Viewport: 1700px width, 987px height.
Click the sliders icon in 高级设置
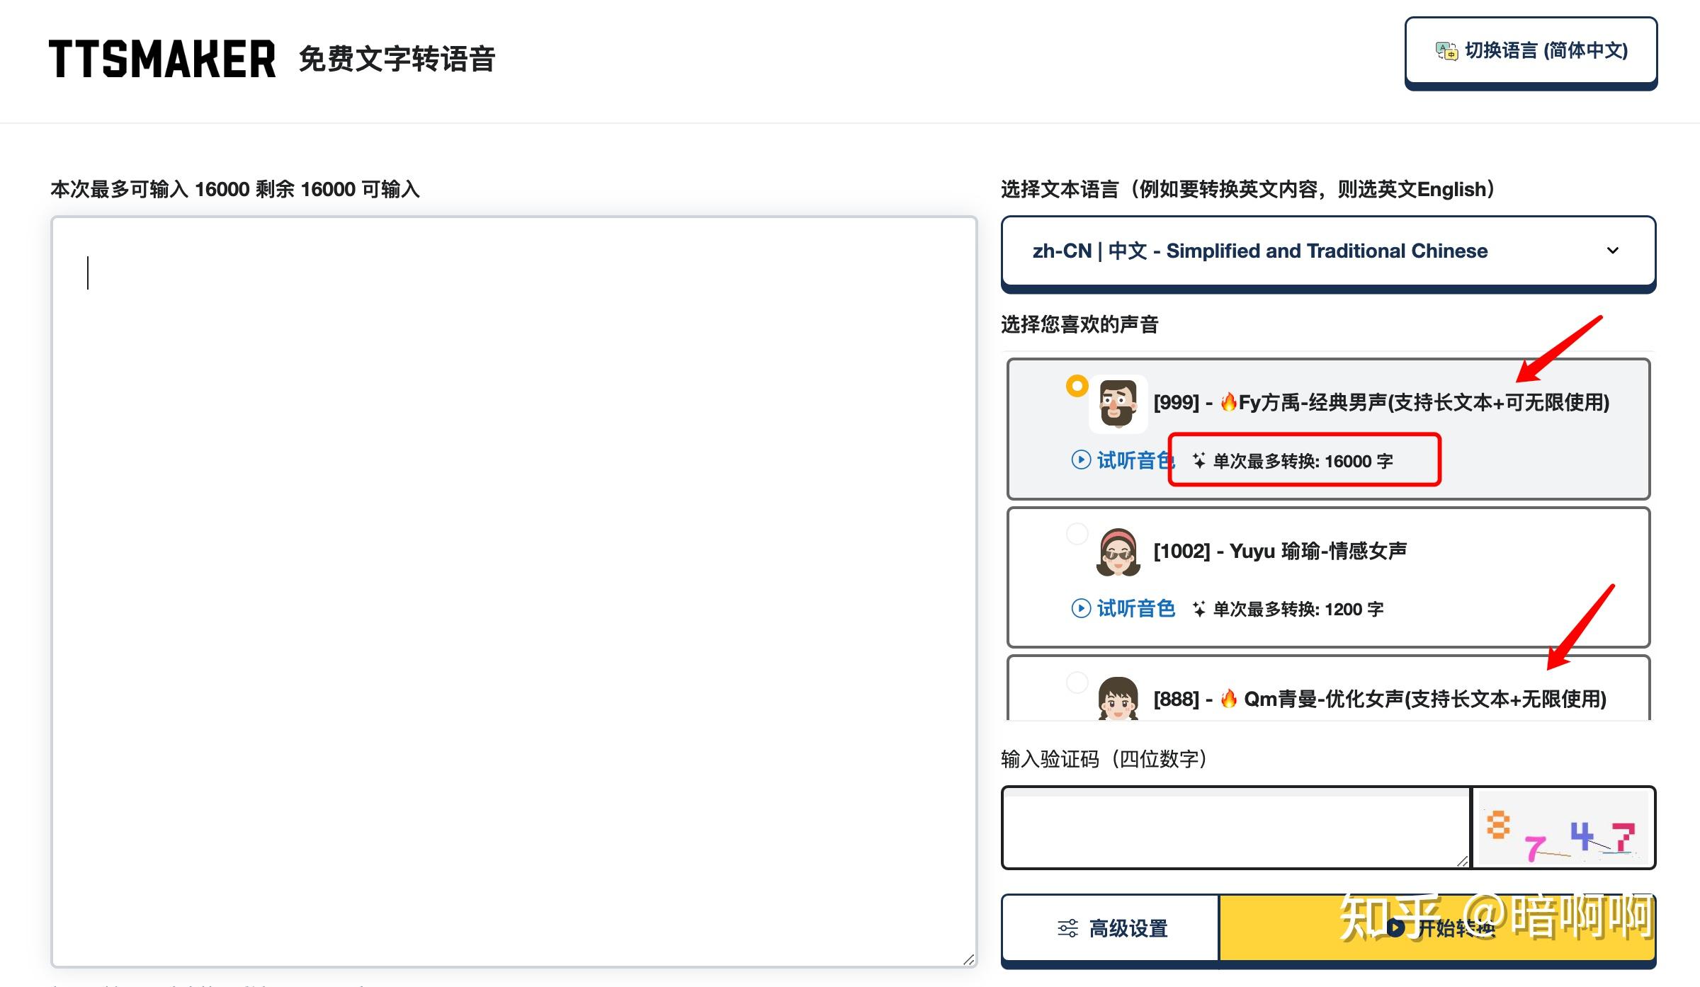tap(1067, 928)
